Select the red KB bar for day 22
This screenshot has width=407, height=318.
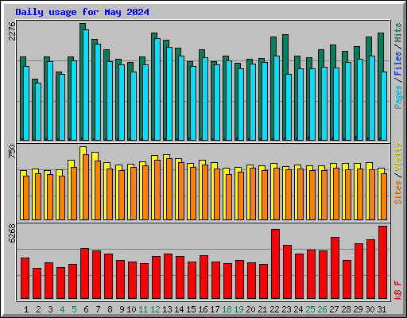pos(275,264)
